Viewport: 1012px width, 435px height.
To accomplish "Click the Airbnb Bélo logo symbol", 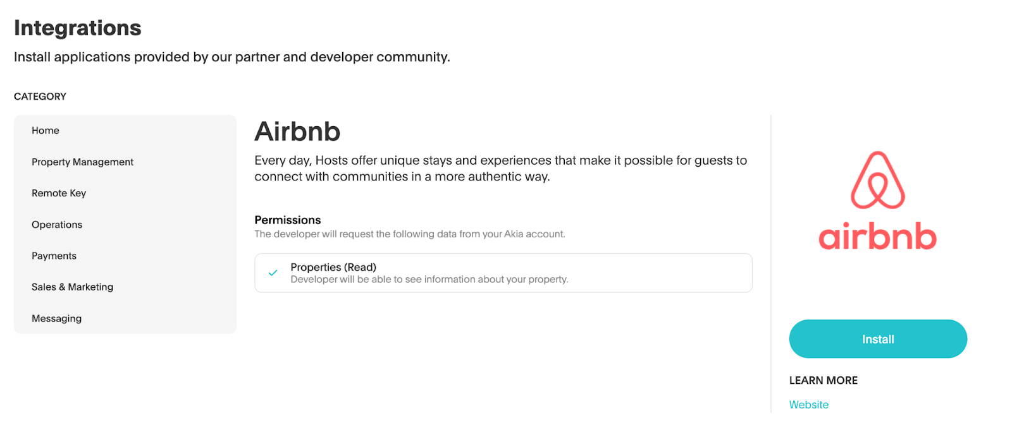I will point(878,181).
